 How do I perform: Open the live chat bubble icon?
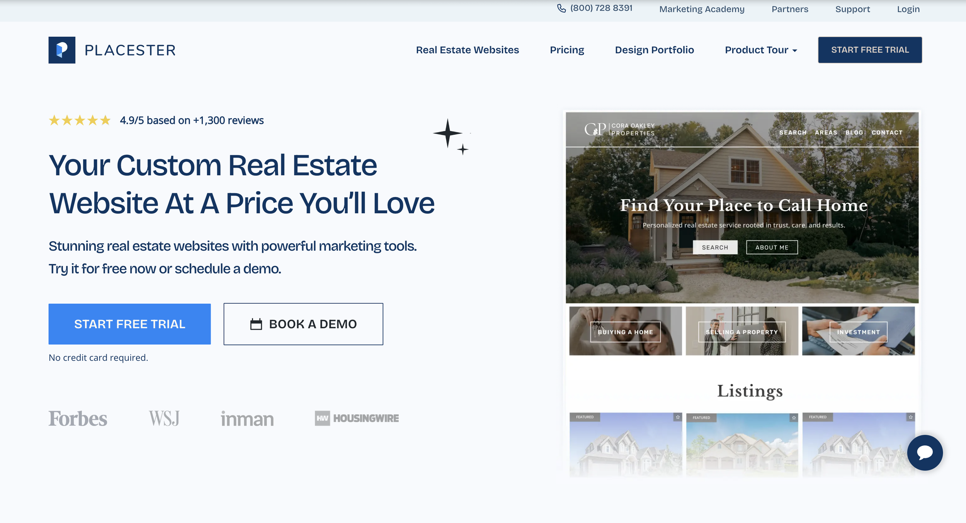coord(925,452)
